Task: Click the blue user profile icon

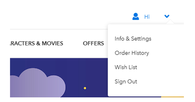Action: click(x=136, y=16)
